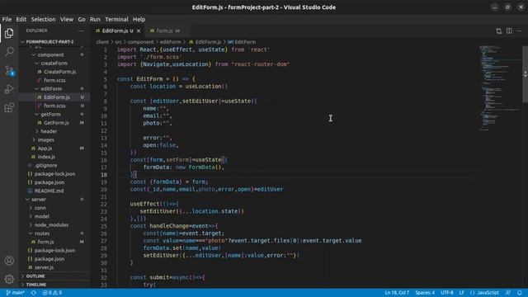Open the Search view
This screenshot has width=528, height=297.
[9, 51]
